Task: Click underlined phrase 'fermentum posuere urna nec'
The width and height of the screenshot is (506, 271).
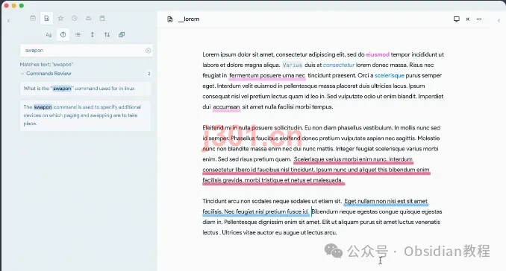Action: (267, 76)
